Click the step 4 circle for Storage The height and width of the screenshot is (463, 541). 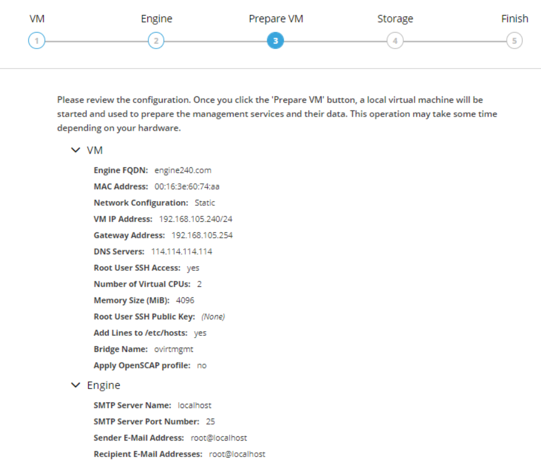[395, 41]
